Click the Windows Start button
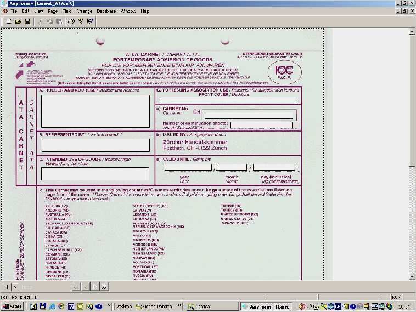The image size is (416, 312). 12,307
